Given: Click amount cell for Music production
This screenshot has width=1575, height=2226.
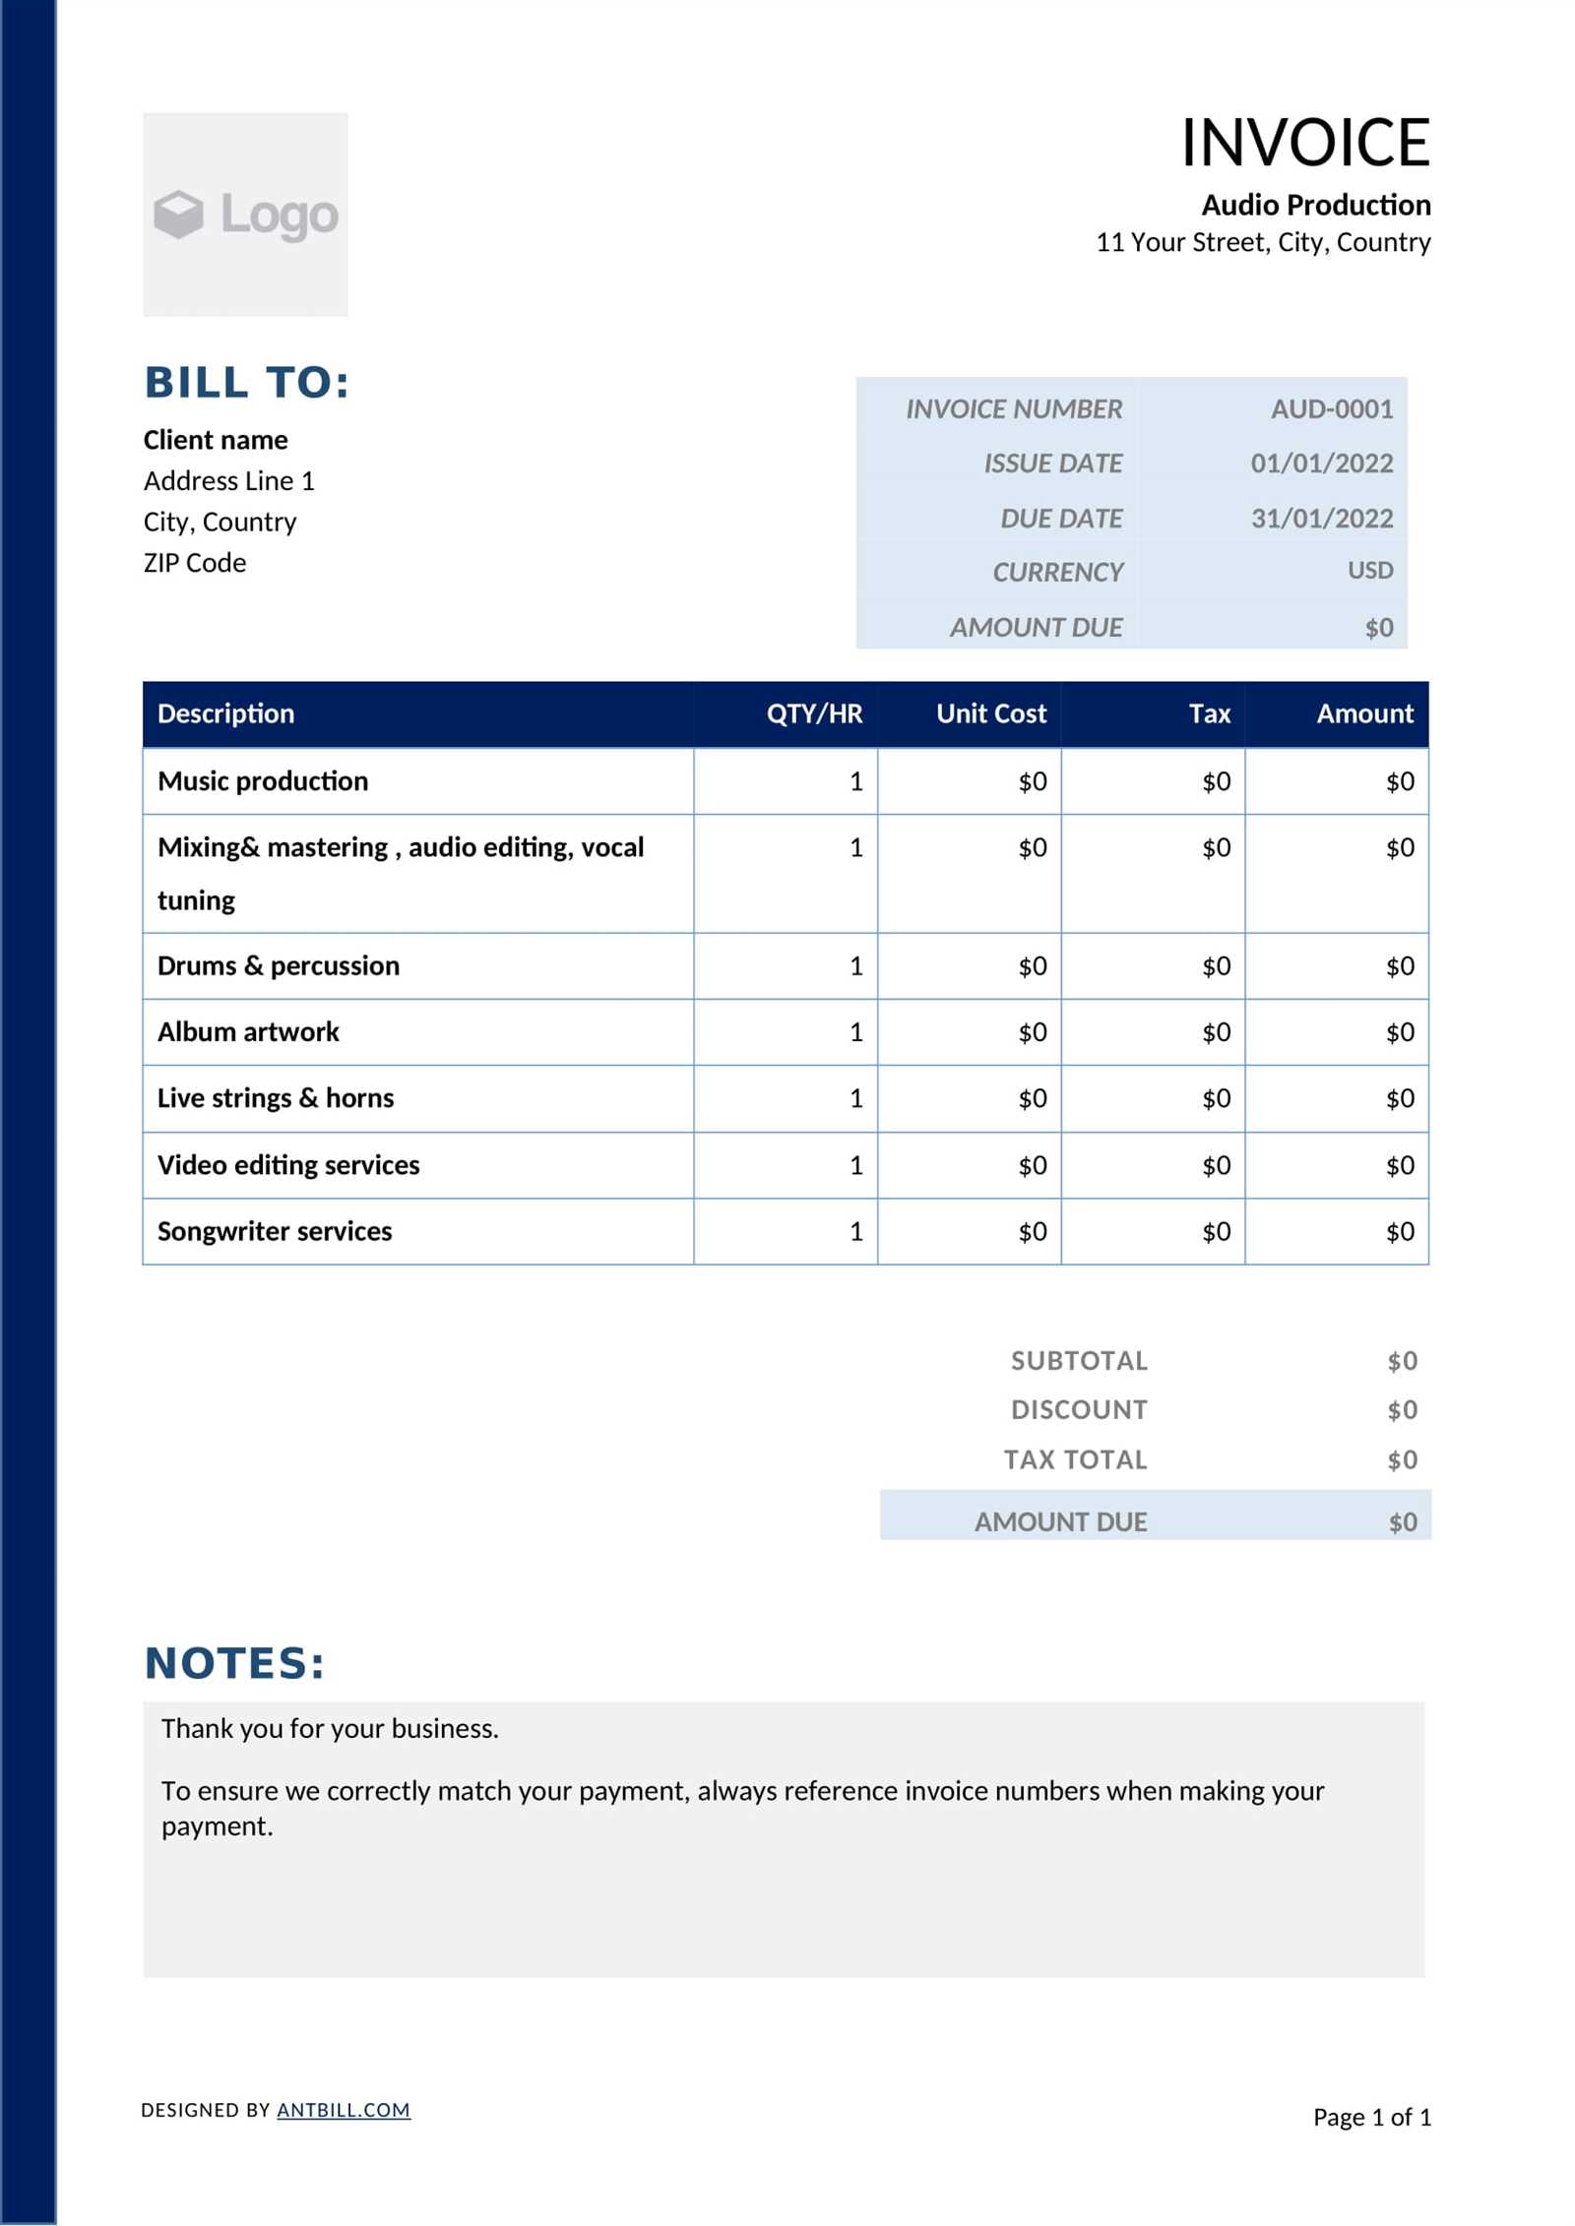Looking at the screenshot, I should click(1337, 781).
